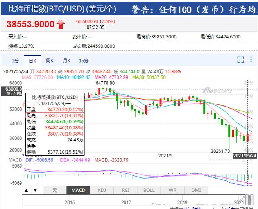The height and width of the screenshot is (209, 258).
Task: Click the DEA: -3844.69 label
Action: click(x=75, y=160)
